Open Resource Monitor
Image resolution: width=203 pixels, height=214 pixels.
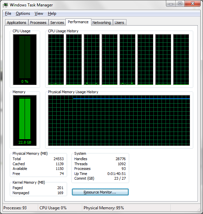100,192
